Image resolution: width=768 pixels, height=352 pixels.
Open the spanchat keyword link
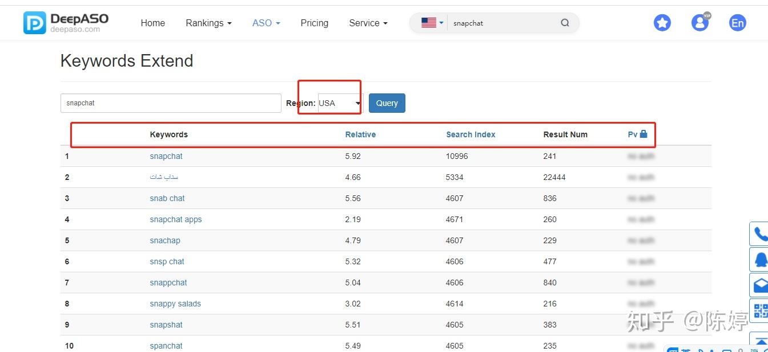click(x=166, y=346)
